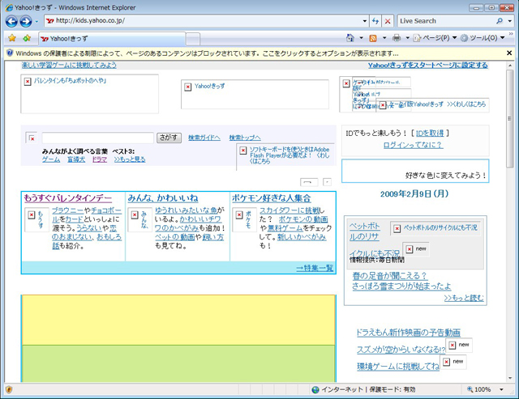This screenshot has height=399, width=519.
Task: Click the blocked バレンタインも「ちょボットのへや」 image
Action: pos(89,94)
